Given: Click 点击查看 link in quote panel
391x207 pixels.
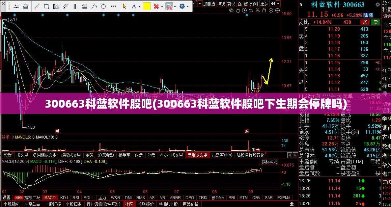Looking at the screenshot, I should point(370,96).
